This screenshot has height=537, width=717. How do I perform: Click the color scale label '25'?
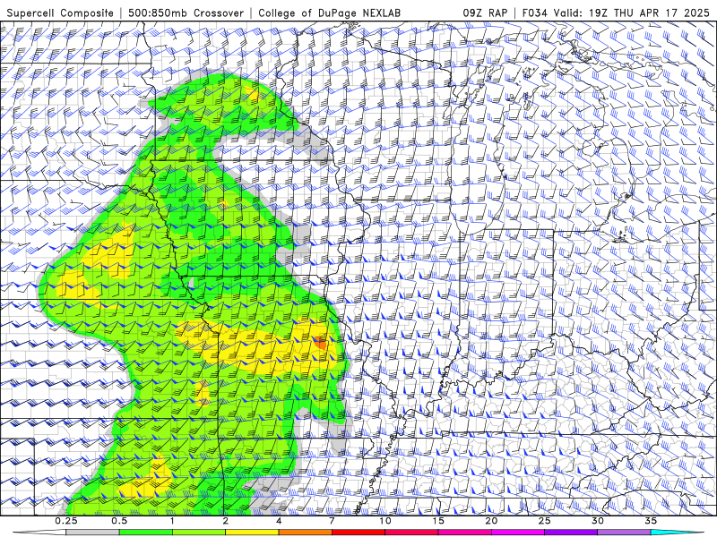pyautogui.click(x=544, y=521)
